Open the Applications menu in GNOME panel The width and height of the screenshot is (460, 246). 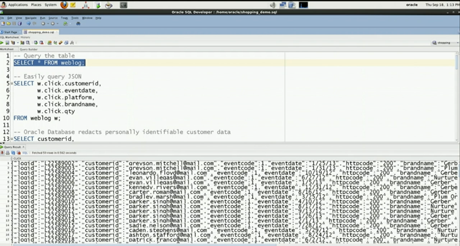(18, 5)
